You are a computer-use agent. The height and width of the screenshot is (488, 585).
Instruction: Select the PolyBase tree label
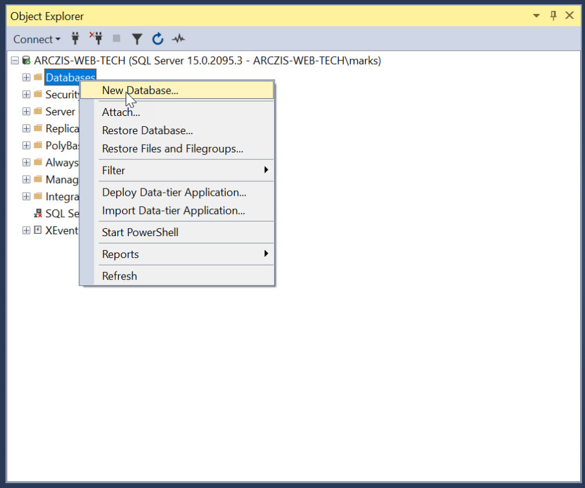pos(62,146)
